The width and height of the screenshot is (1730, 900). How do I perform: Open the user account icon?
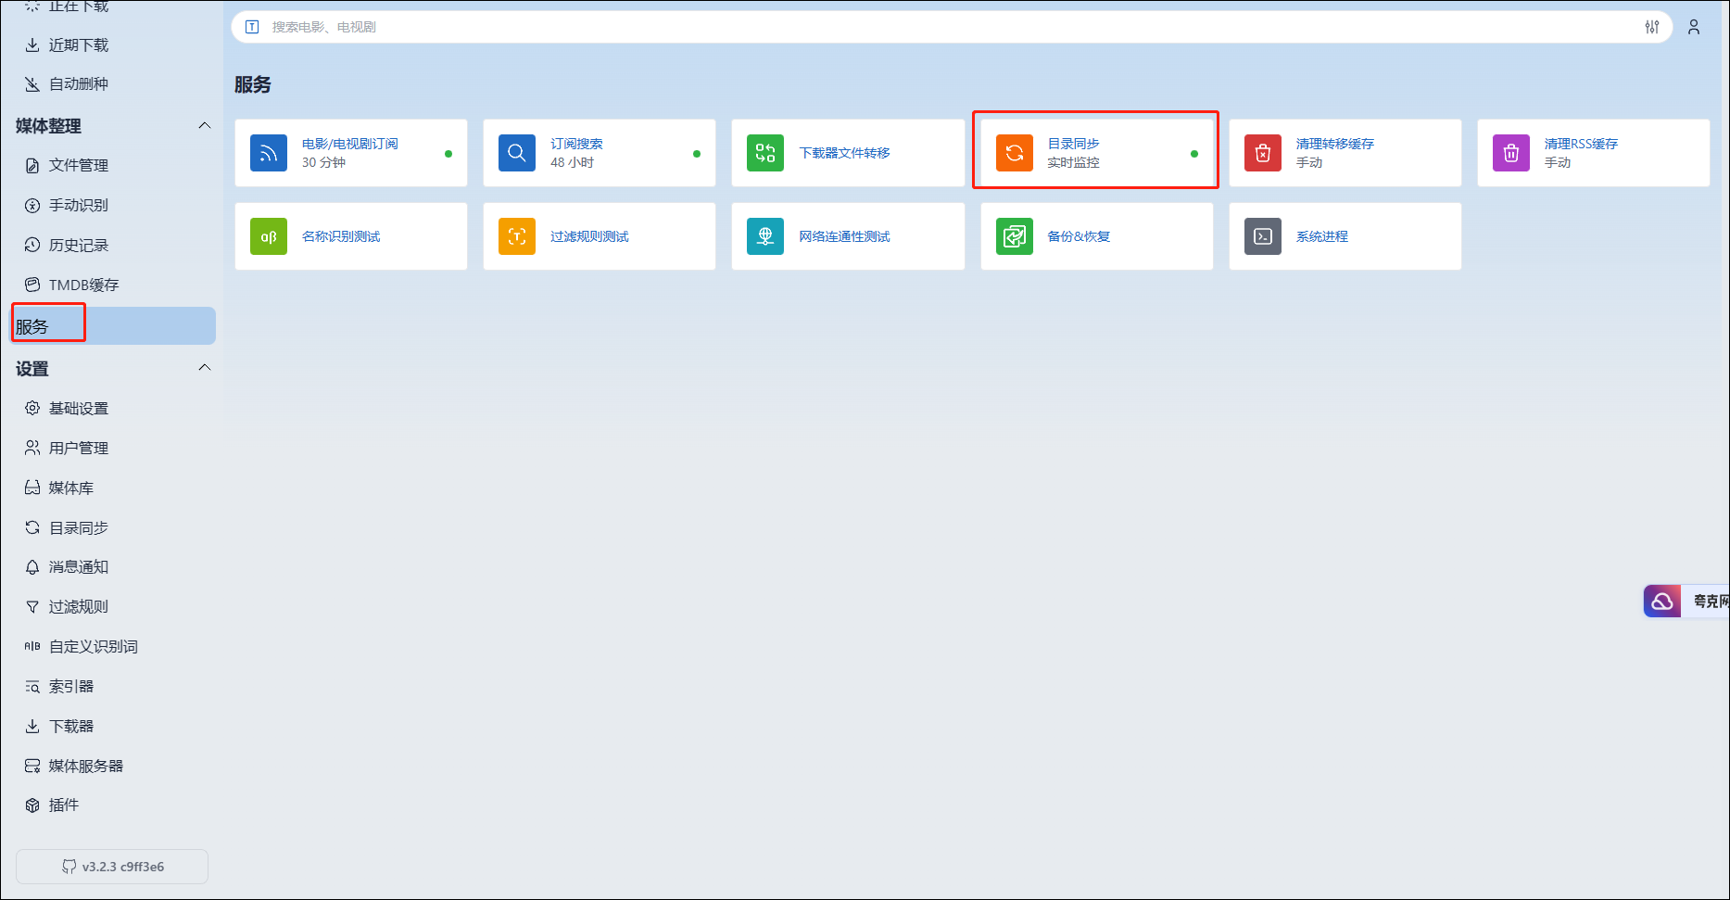click(x=1693, y=27)
